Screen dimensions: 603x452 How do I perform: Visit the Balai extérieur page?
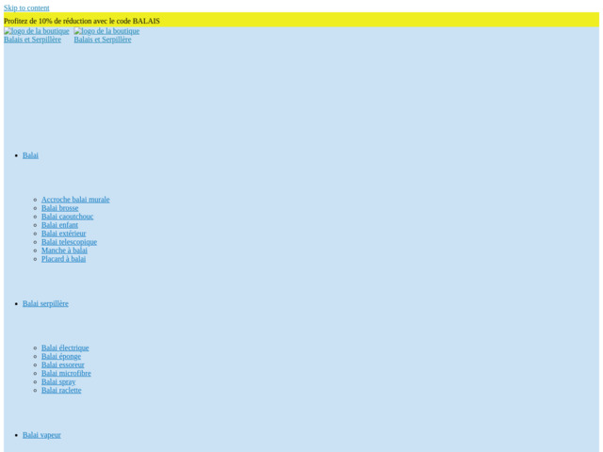(x=63, y=234)
